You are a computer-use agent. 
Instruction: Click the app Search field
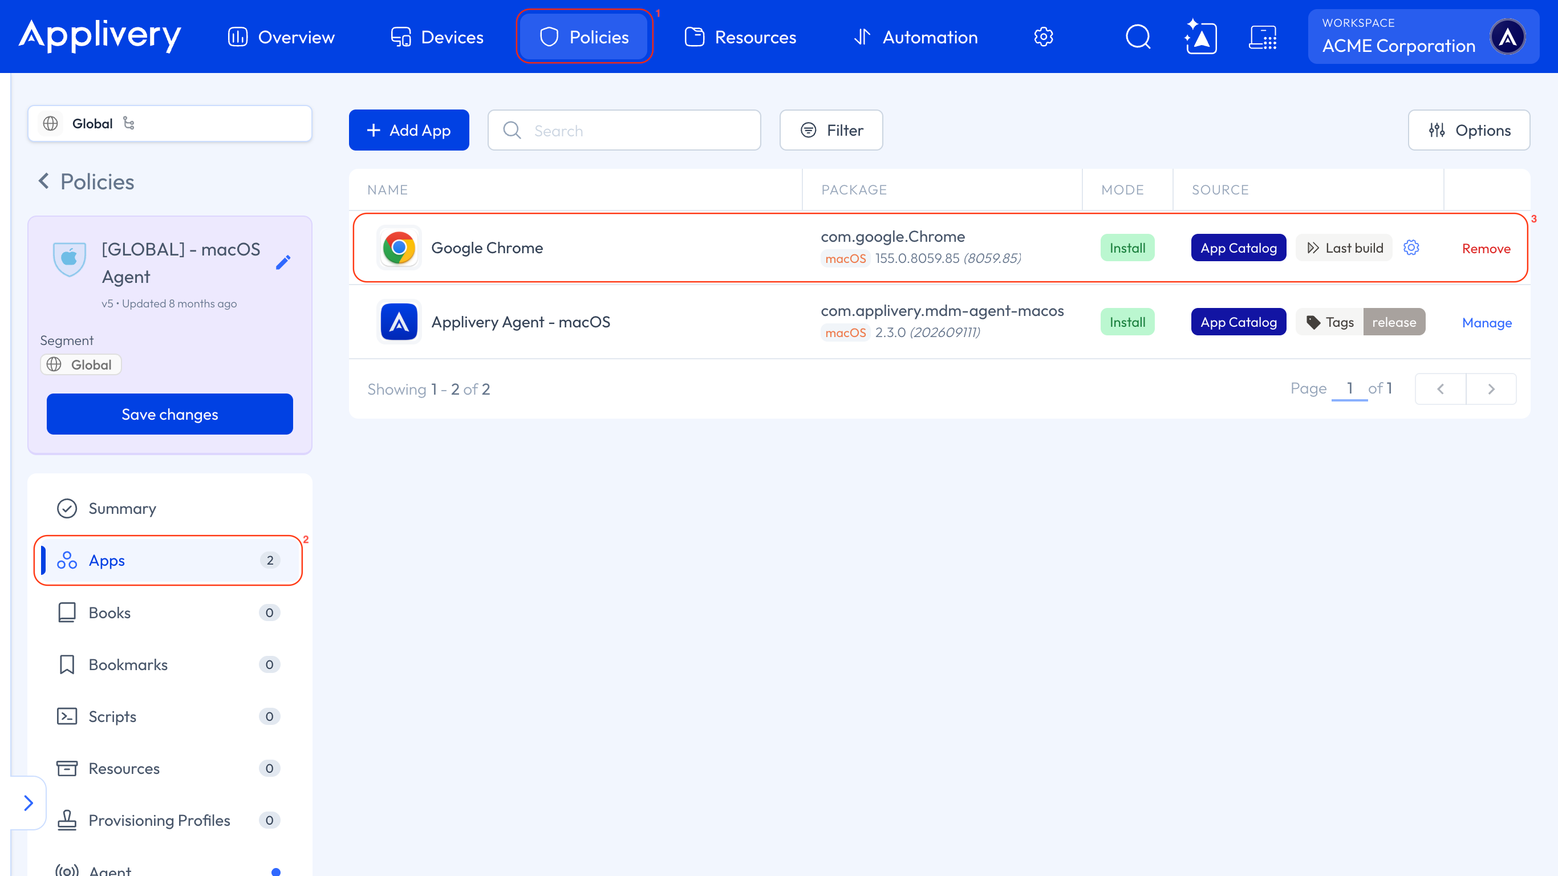(624, 130)
